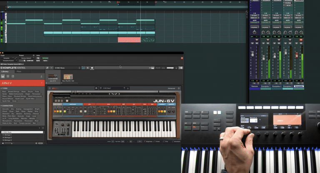The image size is (320, 173).
Task: Select the loops icon in Library
Action: (8, 76)
